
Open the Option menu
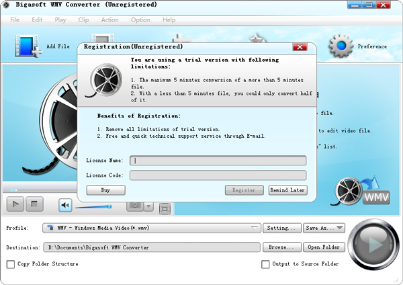pos(140,20)
